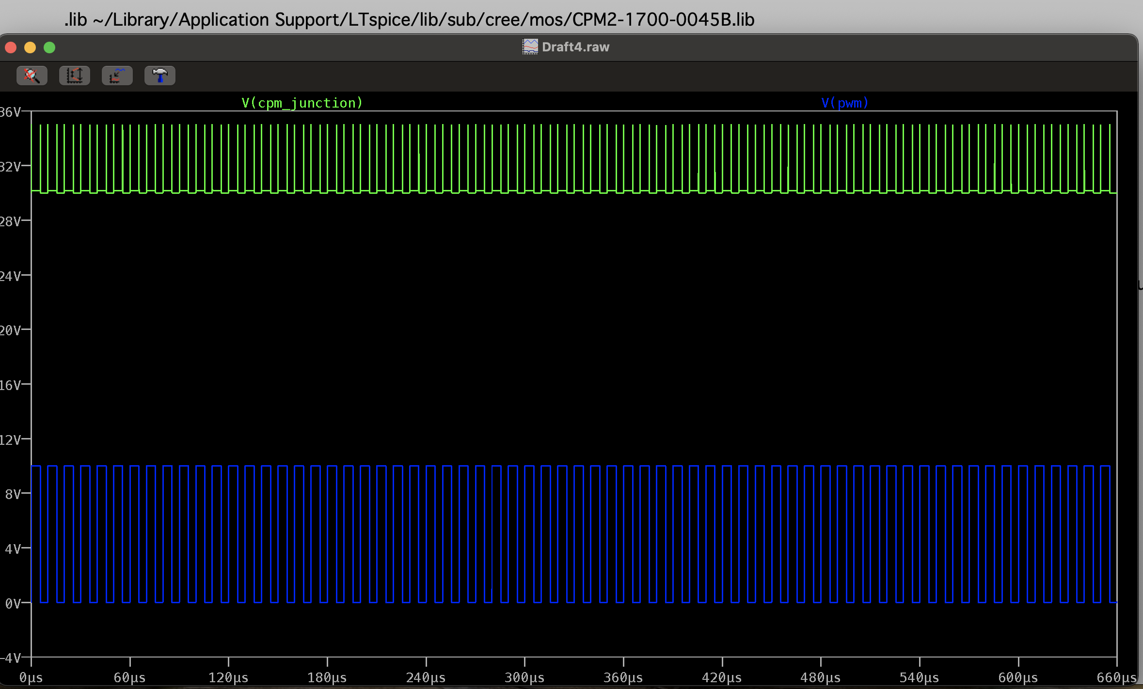Click the .lib directive text on schematic
The width and height of the screenshot is (1143, 689).
tap(409, 19)
